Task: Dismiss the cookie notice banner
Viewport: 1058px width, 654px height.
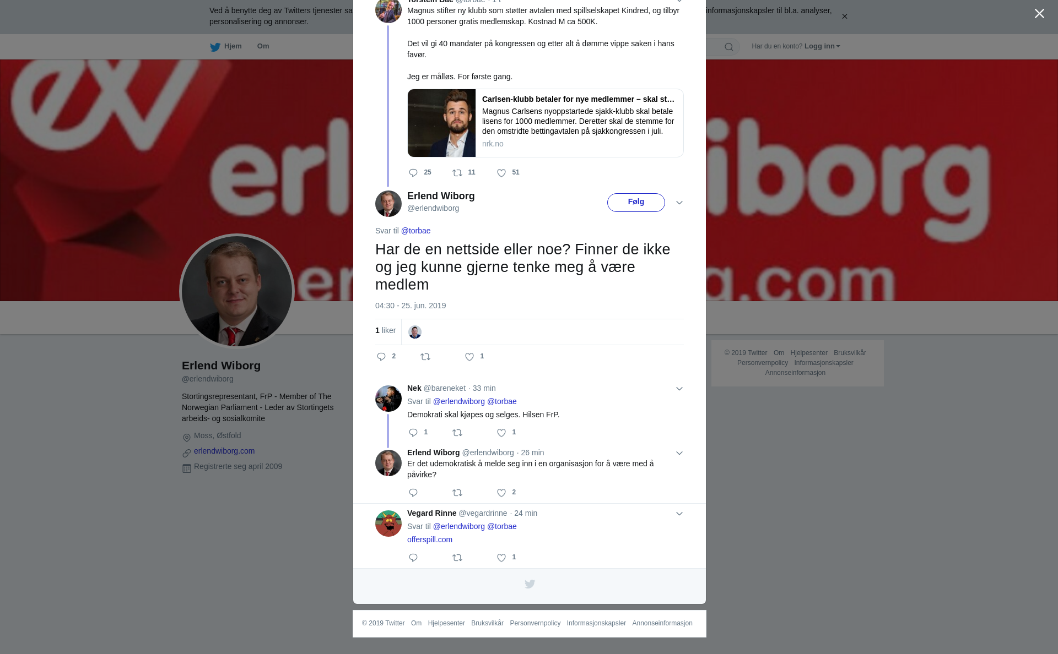Action: pos(844,17)
